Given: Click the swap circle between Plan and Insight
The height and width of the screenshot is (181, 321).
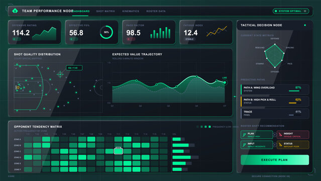Looking at the screenshot, I should [275, 135].
